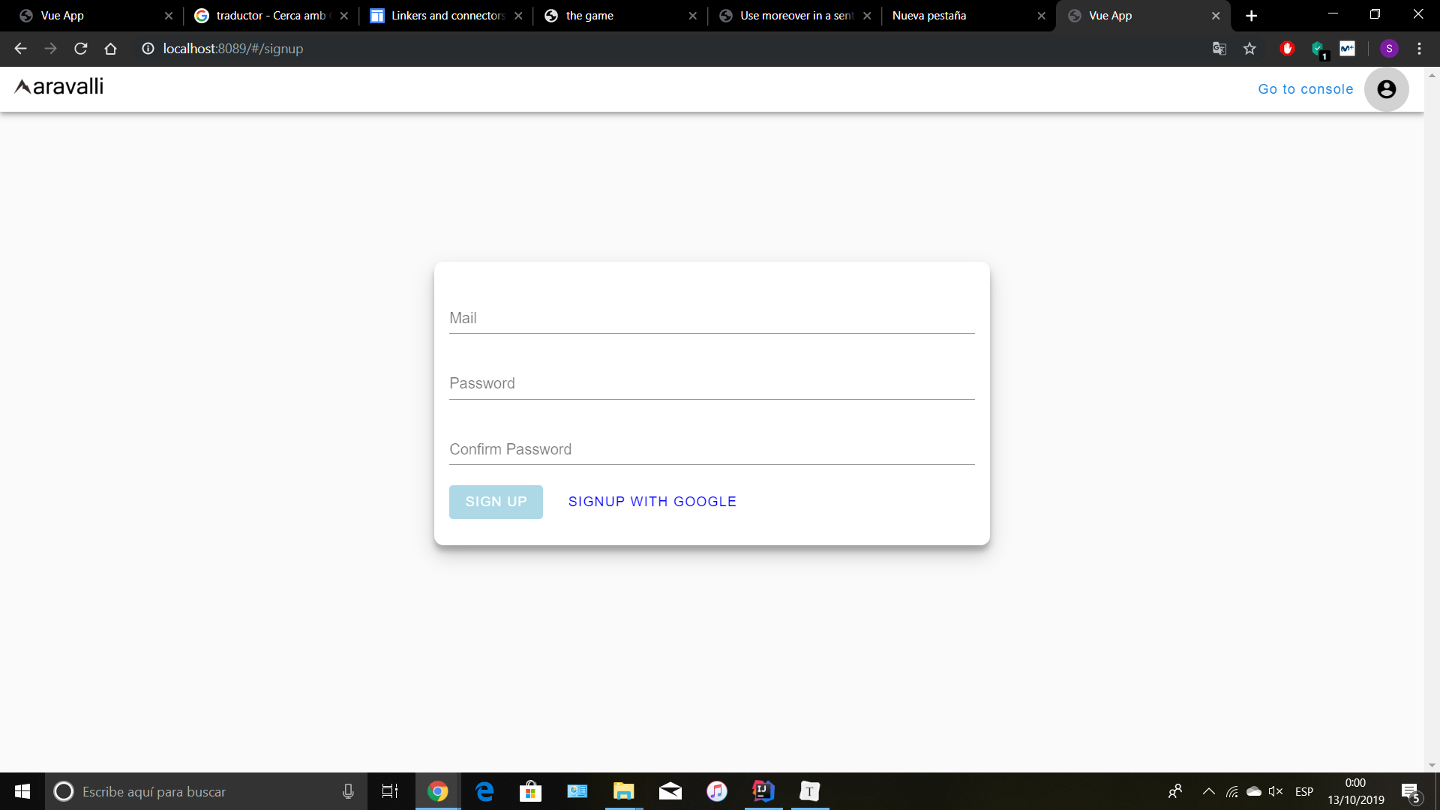Reload the page with refresh icon

tap(81, 49)
